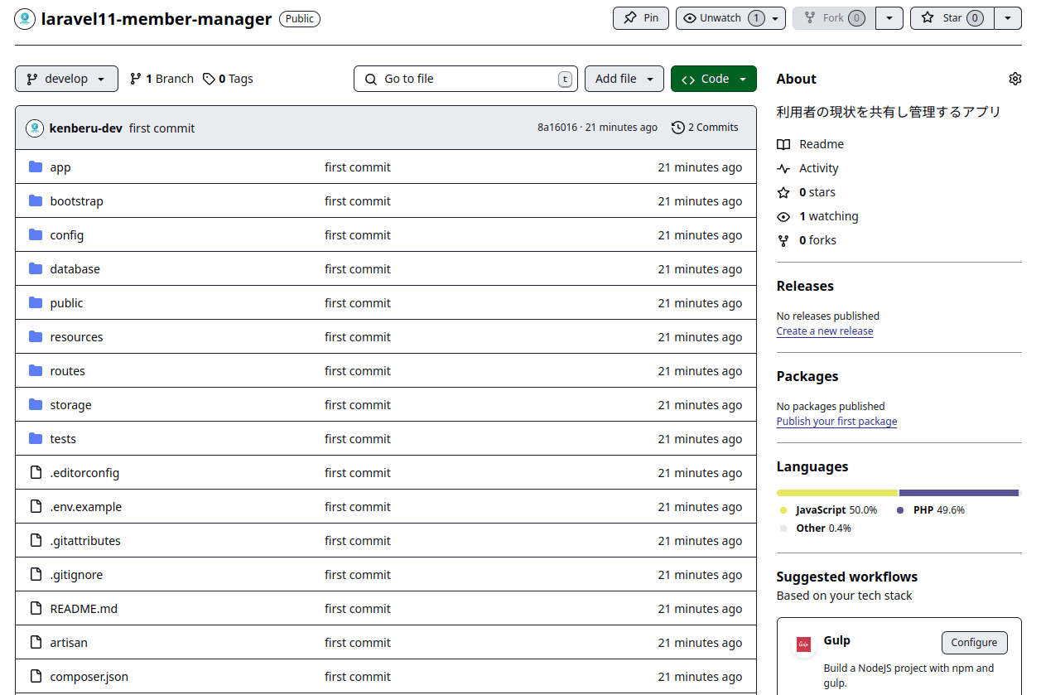Click the artisan file icon
The width and height of the screenshot is (1041, 695).
pyautogui.click(x=36, y=642)
